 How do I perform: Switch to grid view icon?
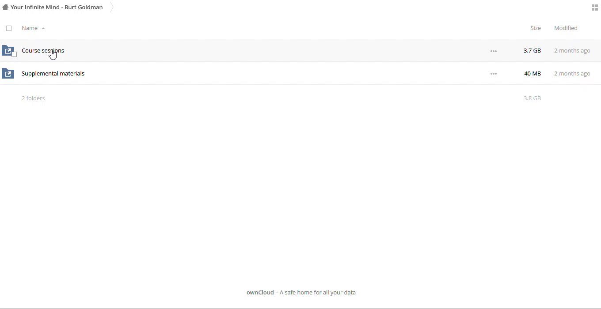pos(595,8)
